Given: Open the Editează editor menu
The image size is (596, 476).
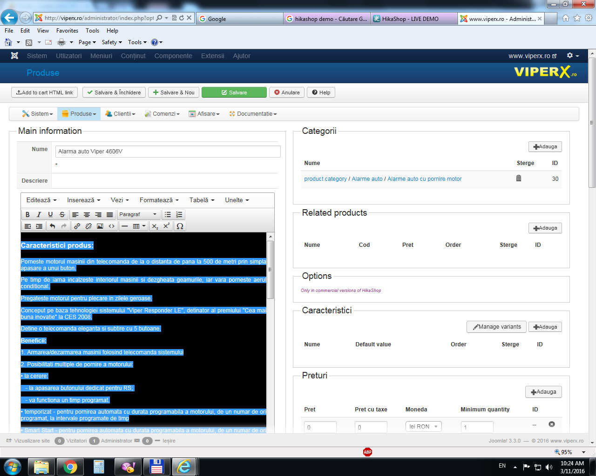Looking at the screenshot, I should (x=41, y=200).
